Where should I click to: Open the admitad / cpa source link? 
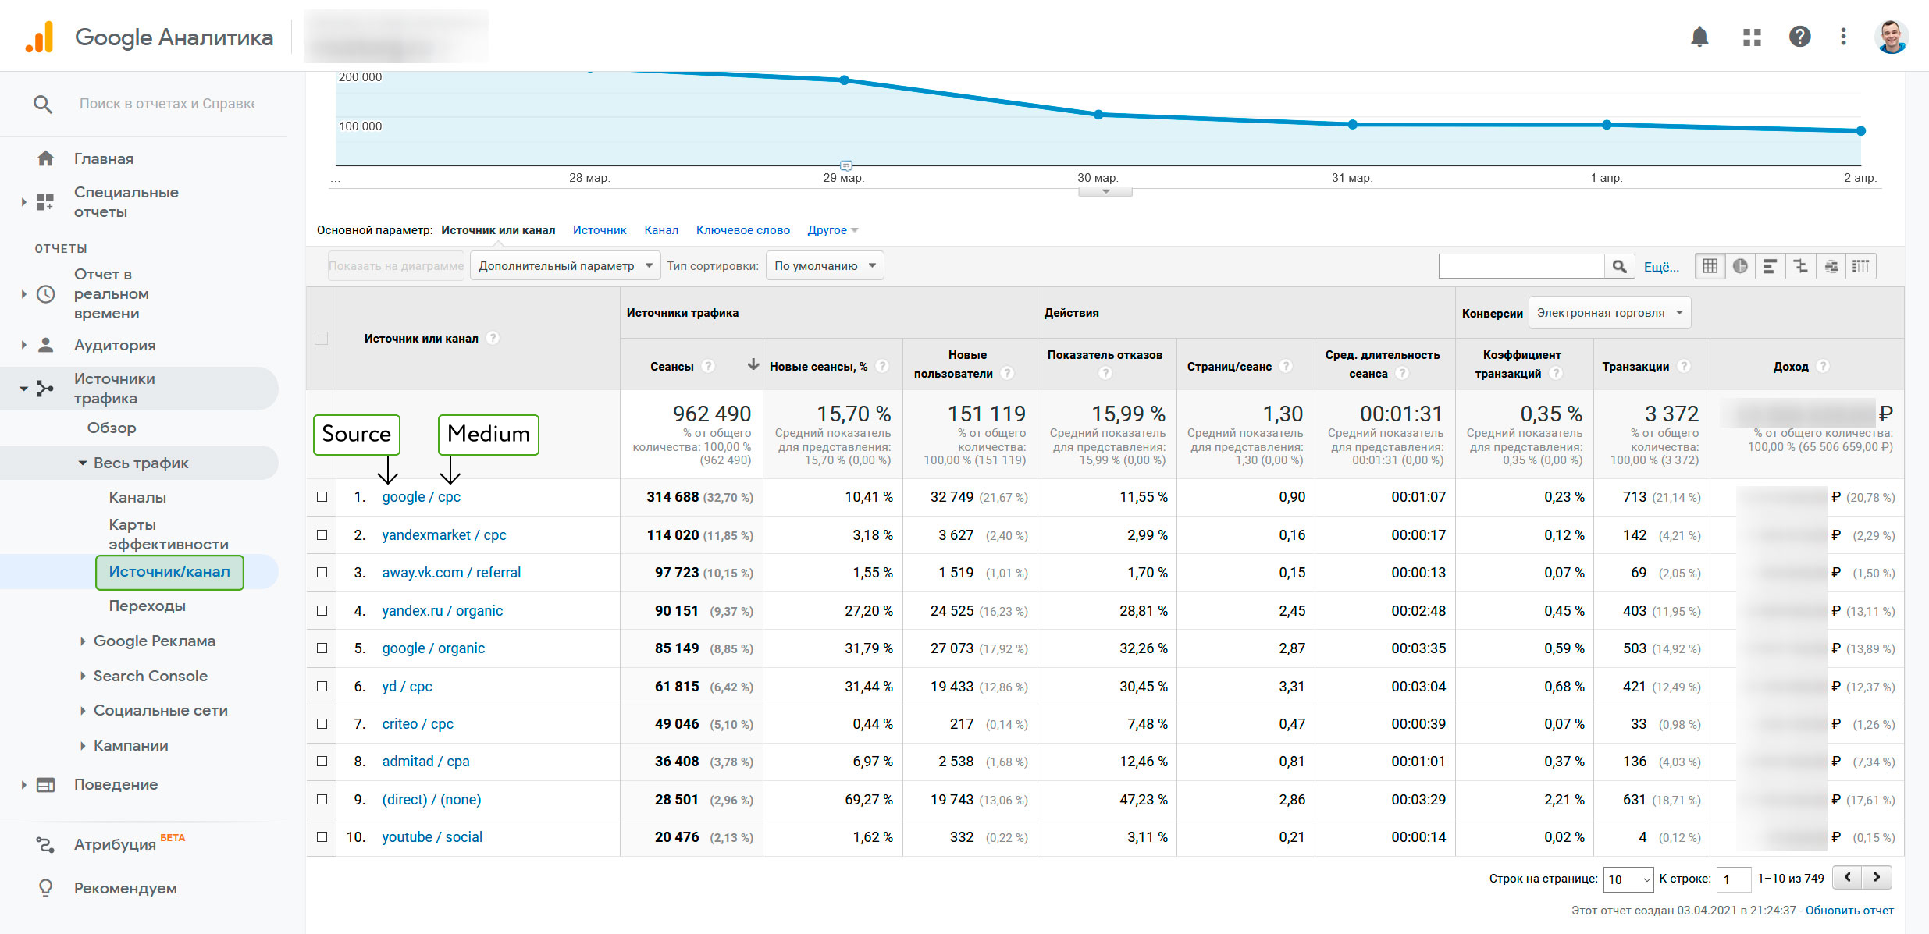426,762
